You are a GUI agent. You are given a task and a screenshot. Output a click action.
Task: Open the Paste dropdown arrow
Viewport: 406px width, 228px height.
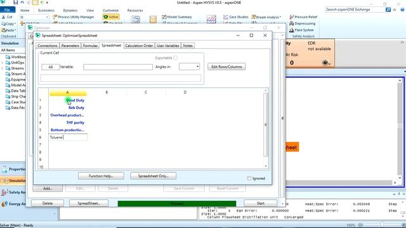(x=15, y=30)
